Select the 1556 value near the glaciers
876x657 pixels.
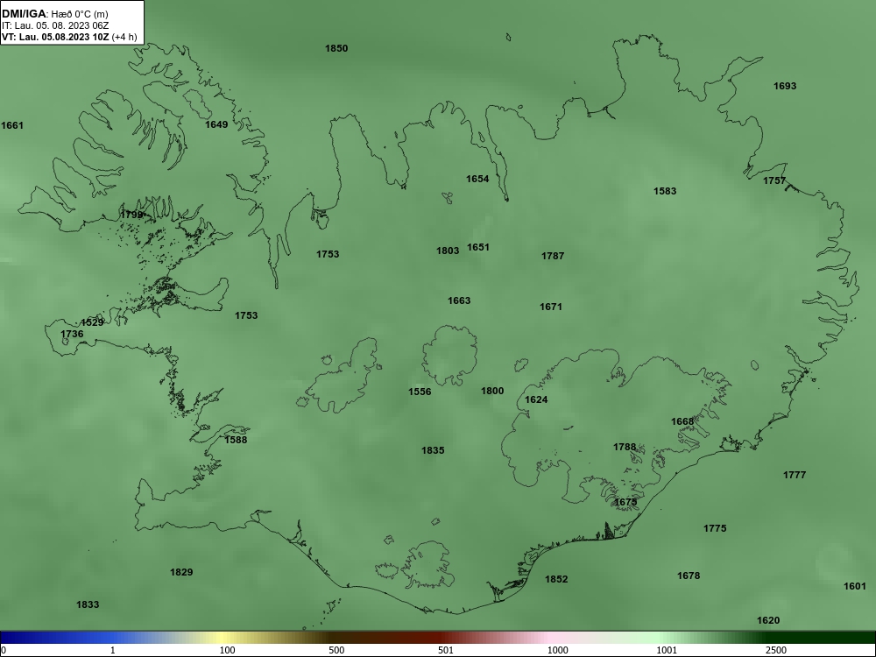click(x=420, y=392)
